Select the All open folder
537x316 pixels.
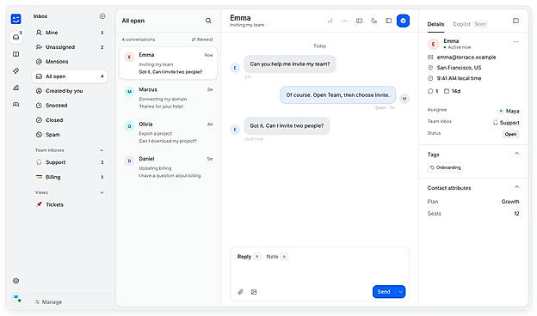70,76
